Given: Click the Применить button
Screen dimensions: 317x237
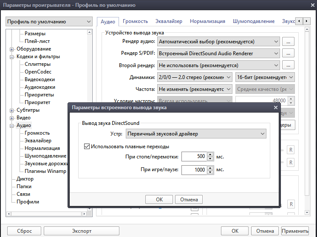Looking at the screenshot, I should click(x=294, y=231).
